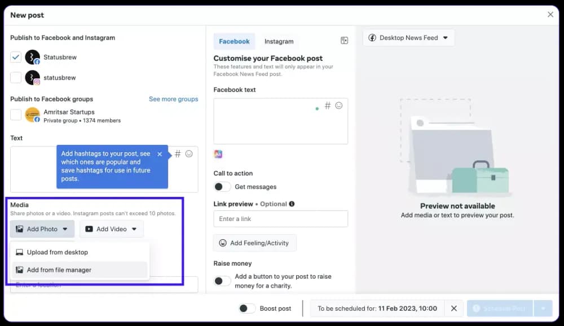
Task: Check the statusbrew Instagram account checkbox
Action: click(x=16, y=77)
